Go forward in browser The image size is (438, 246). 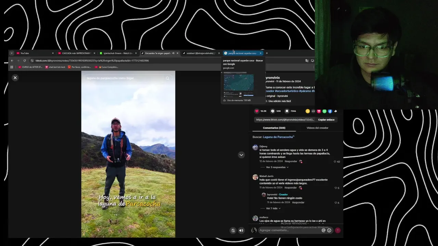pyautogui.click(x=18, y=61)
